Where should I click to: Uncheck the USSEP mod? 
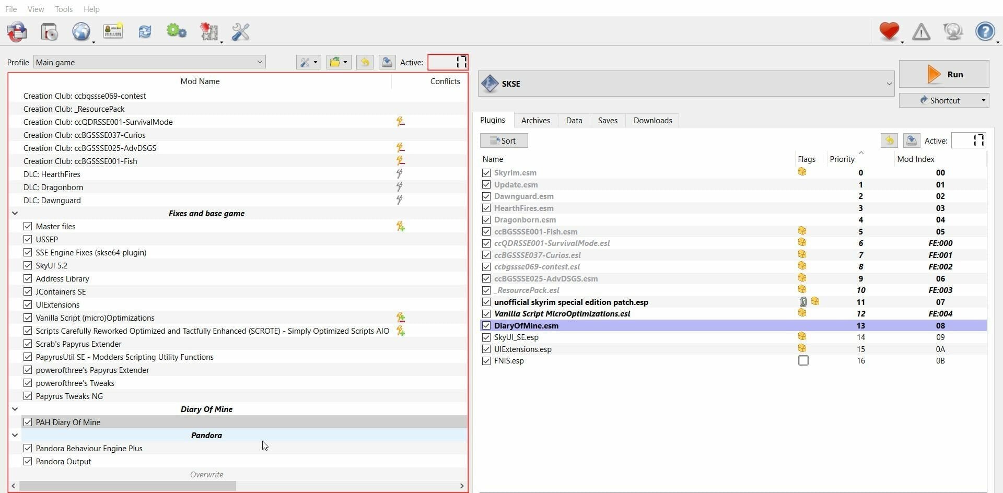(28, 239)
